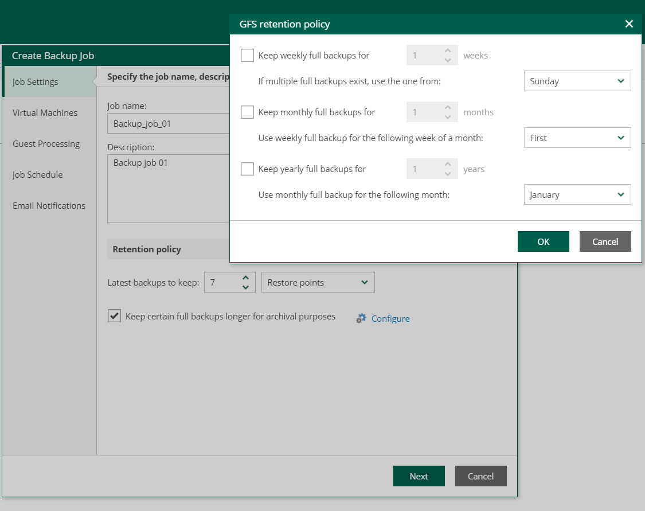Screen dimensions: 645x511
Task: Uncheck keep certain full backups longer
Action: (x=114, y=316)
